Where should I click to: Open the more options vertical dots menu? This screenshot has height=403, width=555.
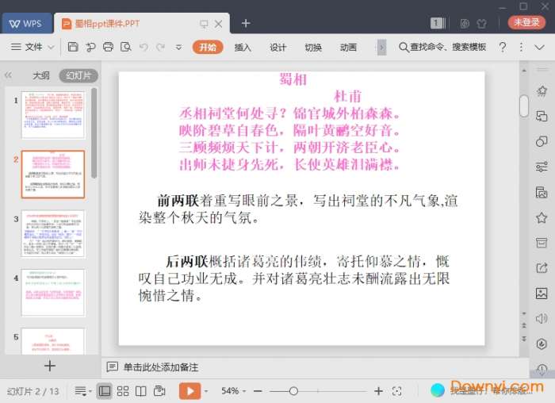pos(521,47)
